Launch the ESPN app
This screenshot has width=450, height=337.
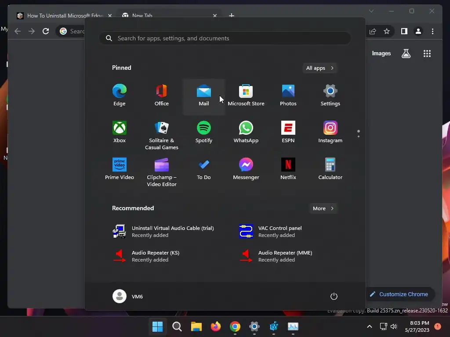288,132
